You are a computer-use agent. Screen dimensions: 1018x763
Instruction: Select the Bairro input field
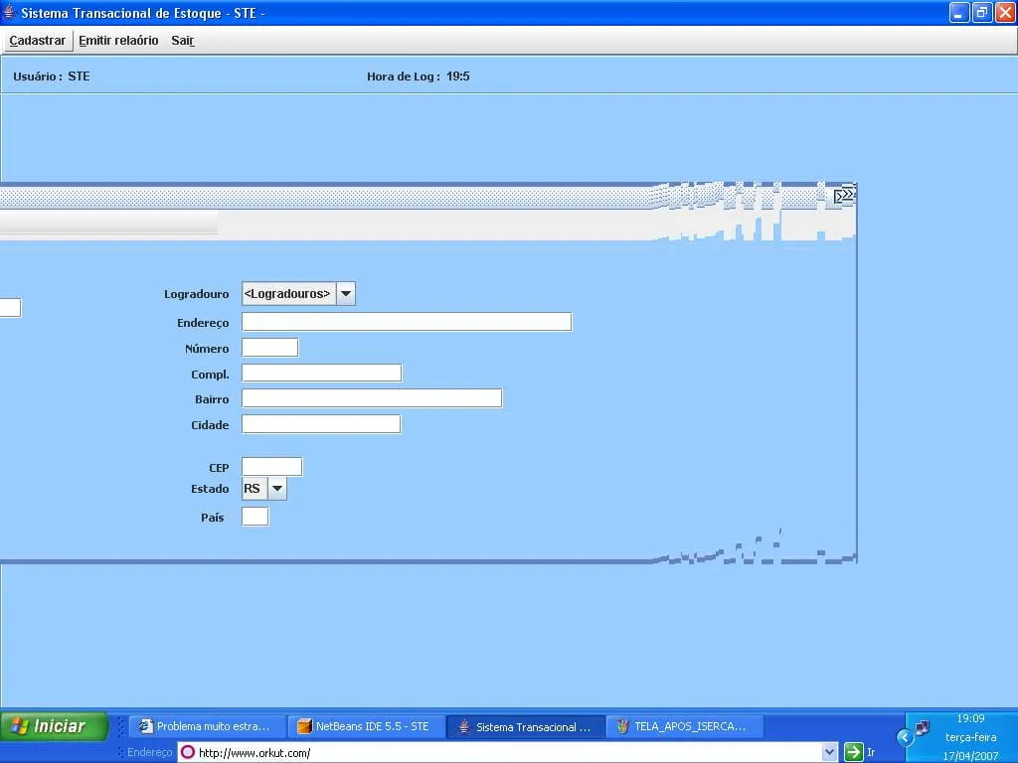tap(372, 398)
